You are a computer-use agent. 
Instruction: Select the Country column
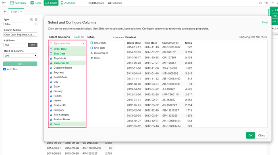[67, 91]
